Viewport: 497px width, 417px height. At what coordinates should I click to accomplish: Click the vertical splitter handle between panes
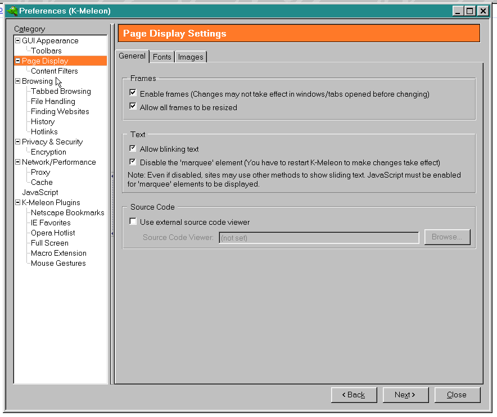[112, 176]
